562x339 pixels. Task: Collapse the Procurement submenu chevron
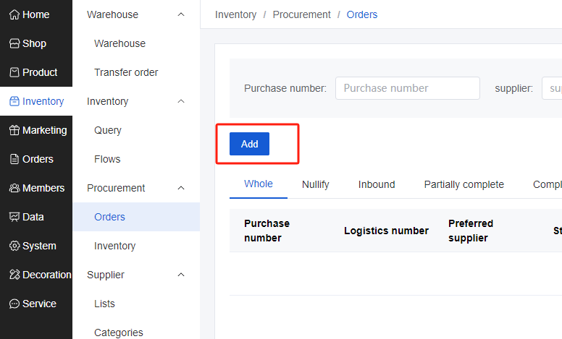point(181,188)
